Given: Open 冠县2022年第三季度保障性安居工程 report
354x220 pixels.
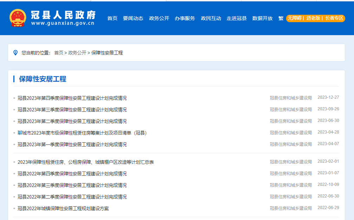Looking at the screenshot, I should [x=72, y=185].
